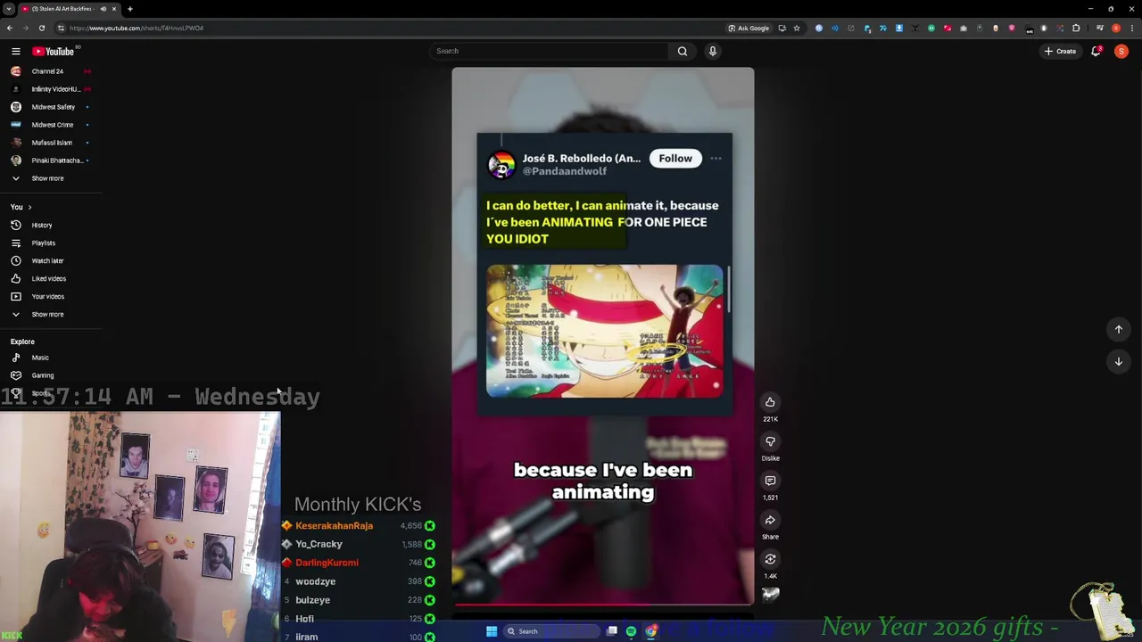
Task: Click browser back arrow
Action: (x=10, y=28)
